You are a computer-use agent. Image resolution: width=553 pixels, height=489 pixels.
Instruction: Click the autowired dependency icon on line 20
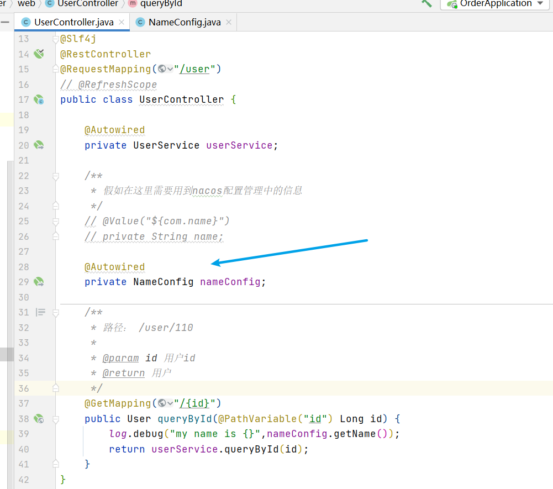point(38,145)
